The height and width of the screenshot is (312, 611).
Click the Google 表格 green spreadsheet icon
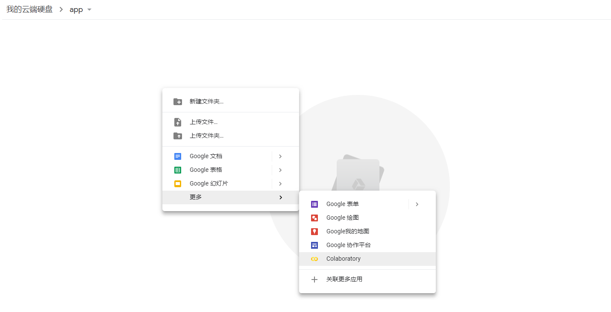(177, 170)
